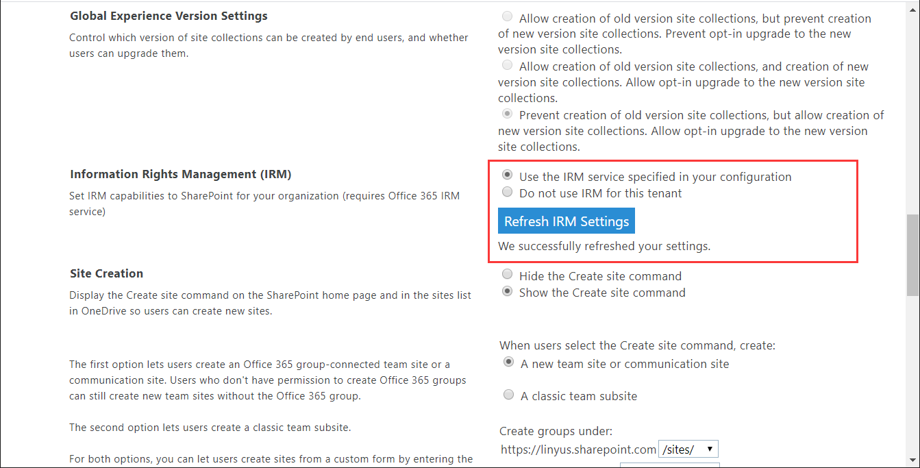Viewport: 920px width, 468px height.
Task: Click the Refresh IRM Settings button
Action: (567, 221)
